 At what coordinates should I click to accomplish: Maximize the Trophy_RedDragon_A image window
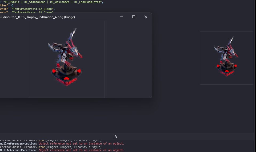click(134, 17)
